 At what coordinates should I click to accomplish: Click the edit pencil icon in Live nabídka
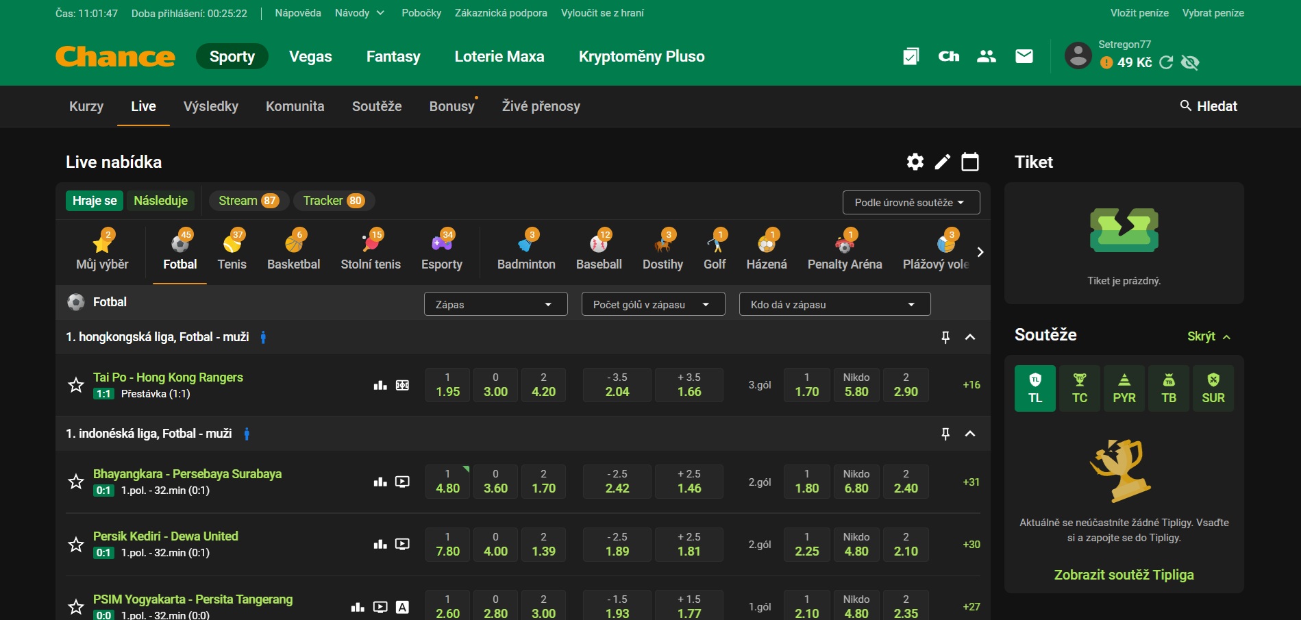943,162
